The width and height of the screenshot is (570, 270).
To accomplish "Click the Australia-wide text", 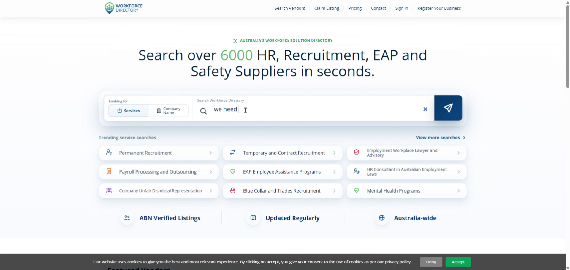I will (415, 218).
